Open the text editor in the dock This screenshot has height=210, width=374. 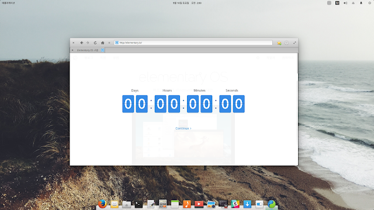click(x=151, y=204)
